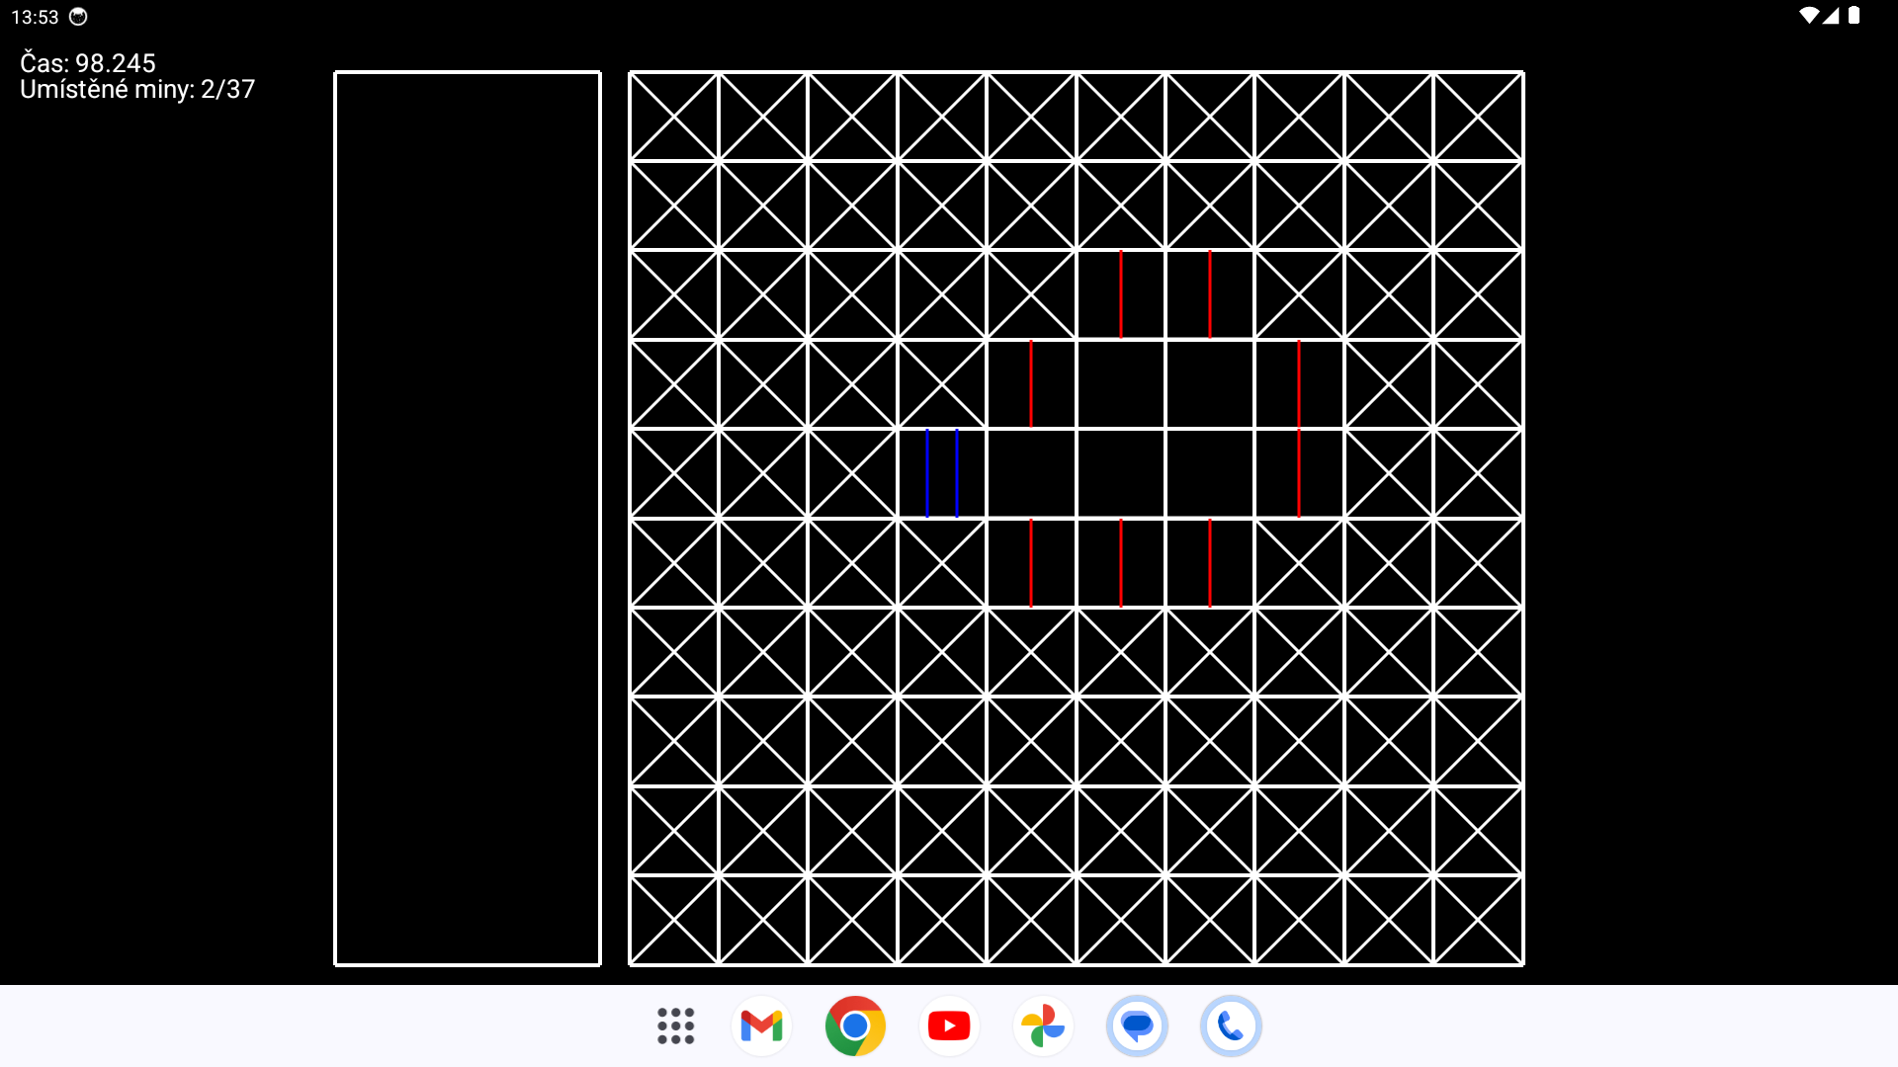This screenshot has height=1067, width=1898.
Task: Launch Chrome browser from the dock
Action: coord(855,1026)
